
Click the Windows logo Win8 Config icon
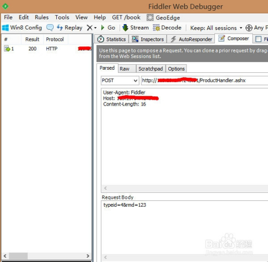tap(5, 28)
